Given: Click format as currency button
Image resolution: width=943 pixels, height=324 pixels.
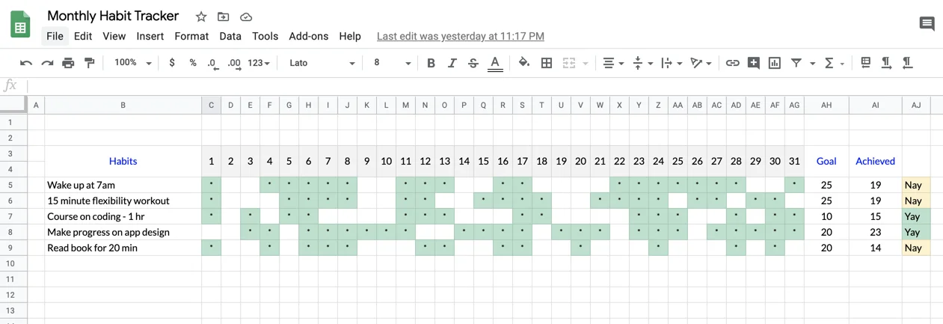Looking at the screenshot, I should tap(172, 63).
